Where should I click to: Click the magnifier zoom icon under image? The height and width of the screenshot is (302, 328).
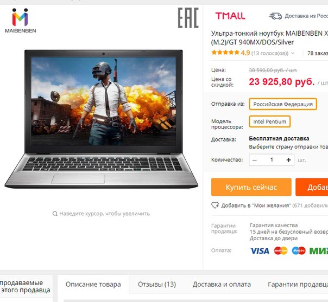coord(55,214)
